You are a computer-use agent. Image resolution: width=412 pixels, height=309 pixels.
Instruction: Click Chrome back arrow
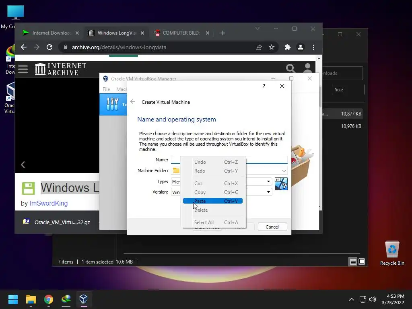tap(24, 47)
